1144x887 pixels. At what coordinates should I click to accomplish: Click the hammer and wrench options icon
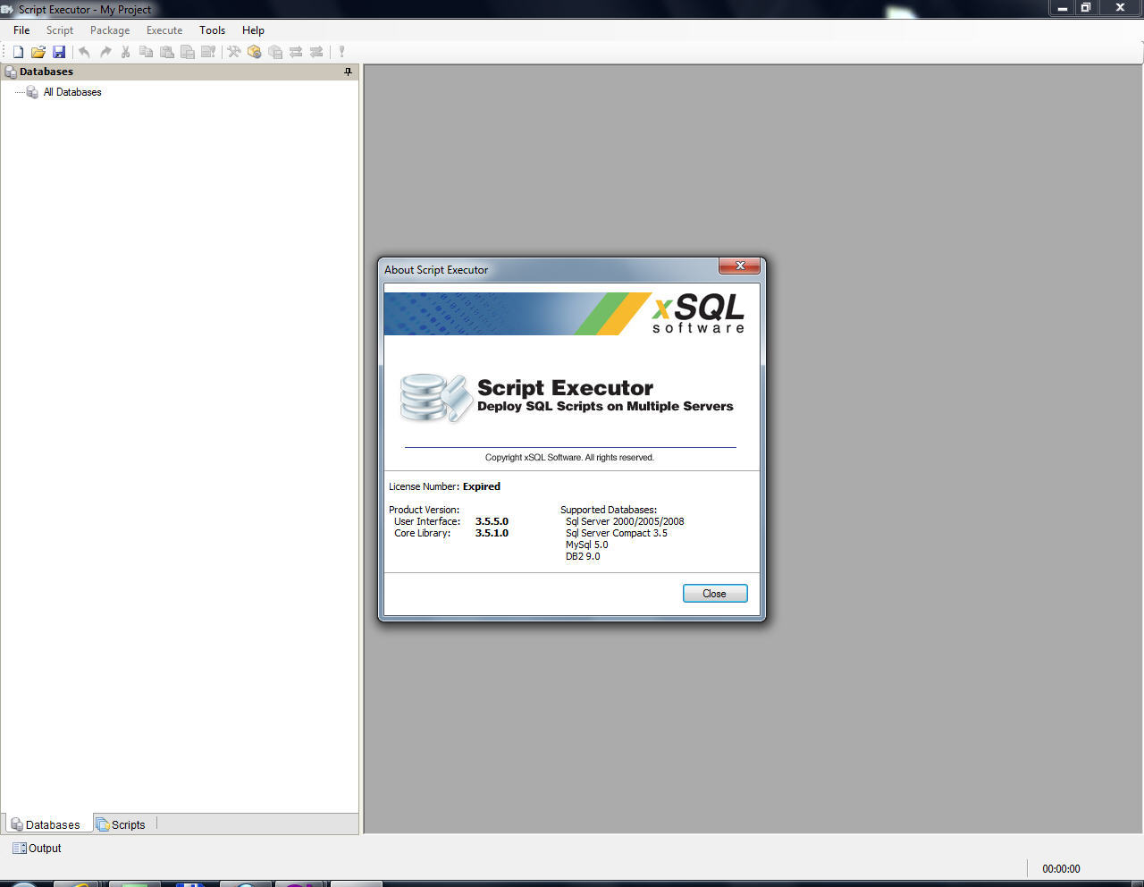coord(234,52)
